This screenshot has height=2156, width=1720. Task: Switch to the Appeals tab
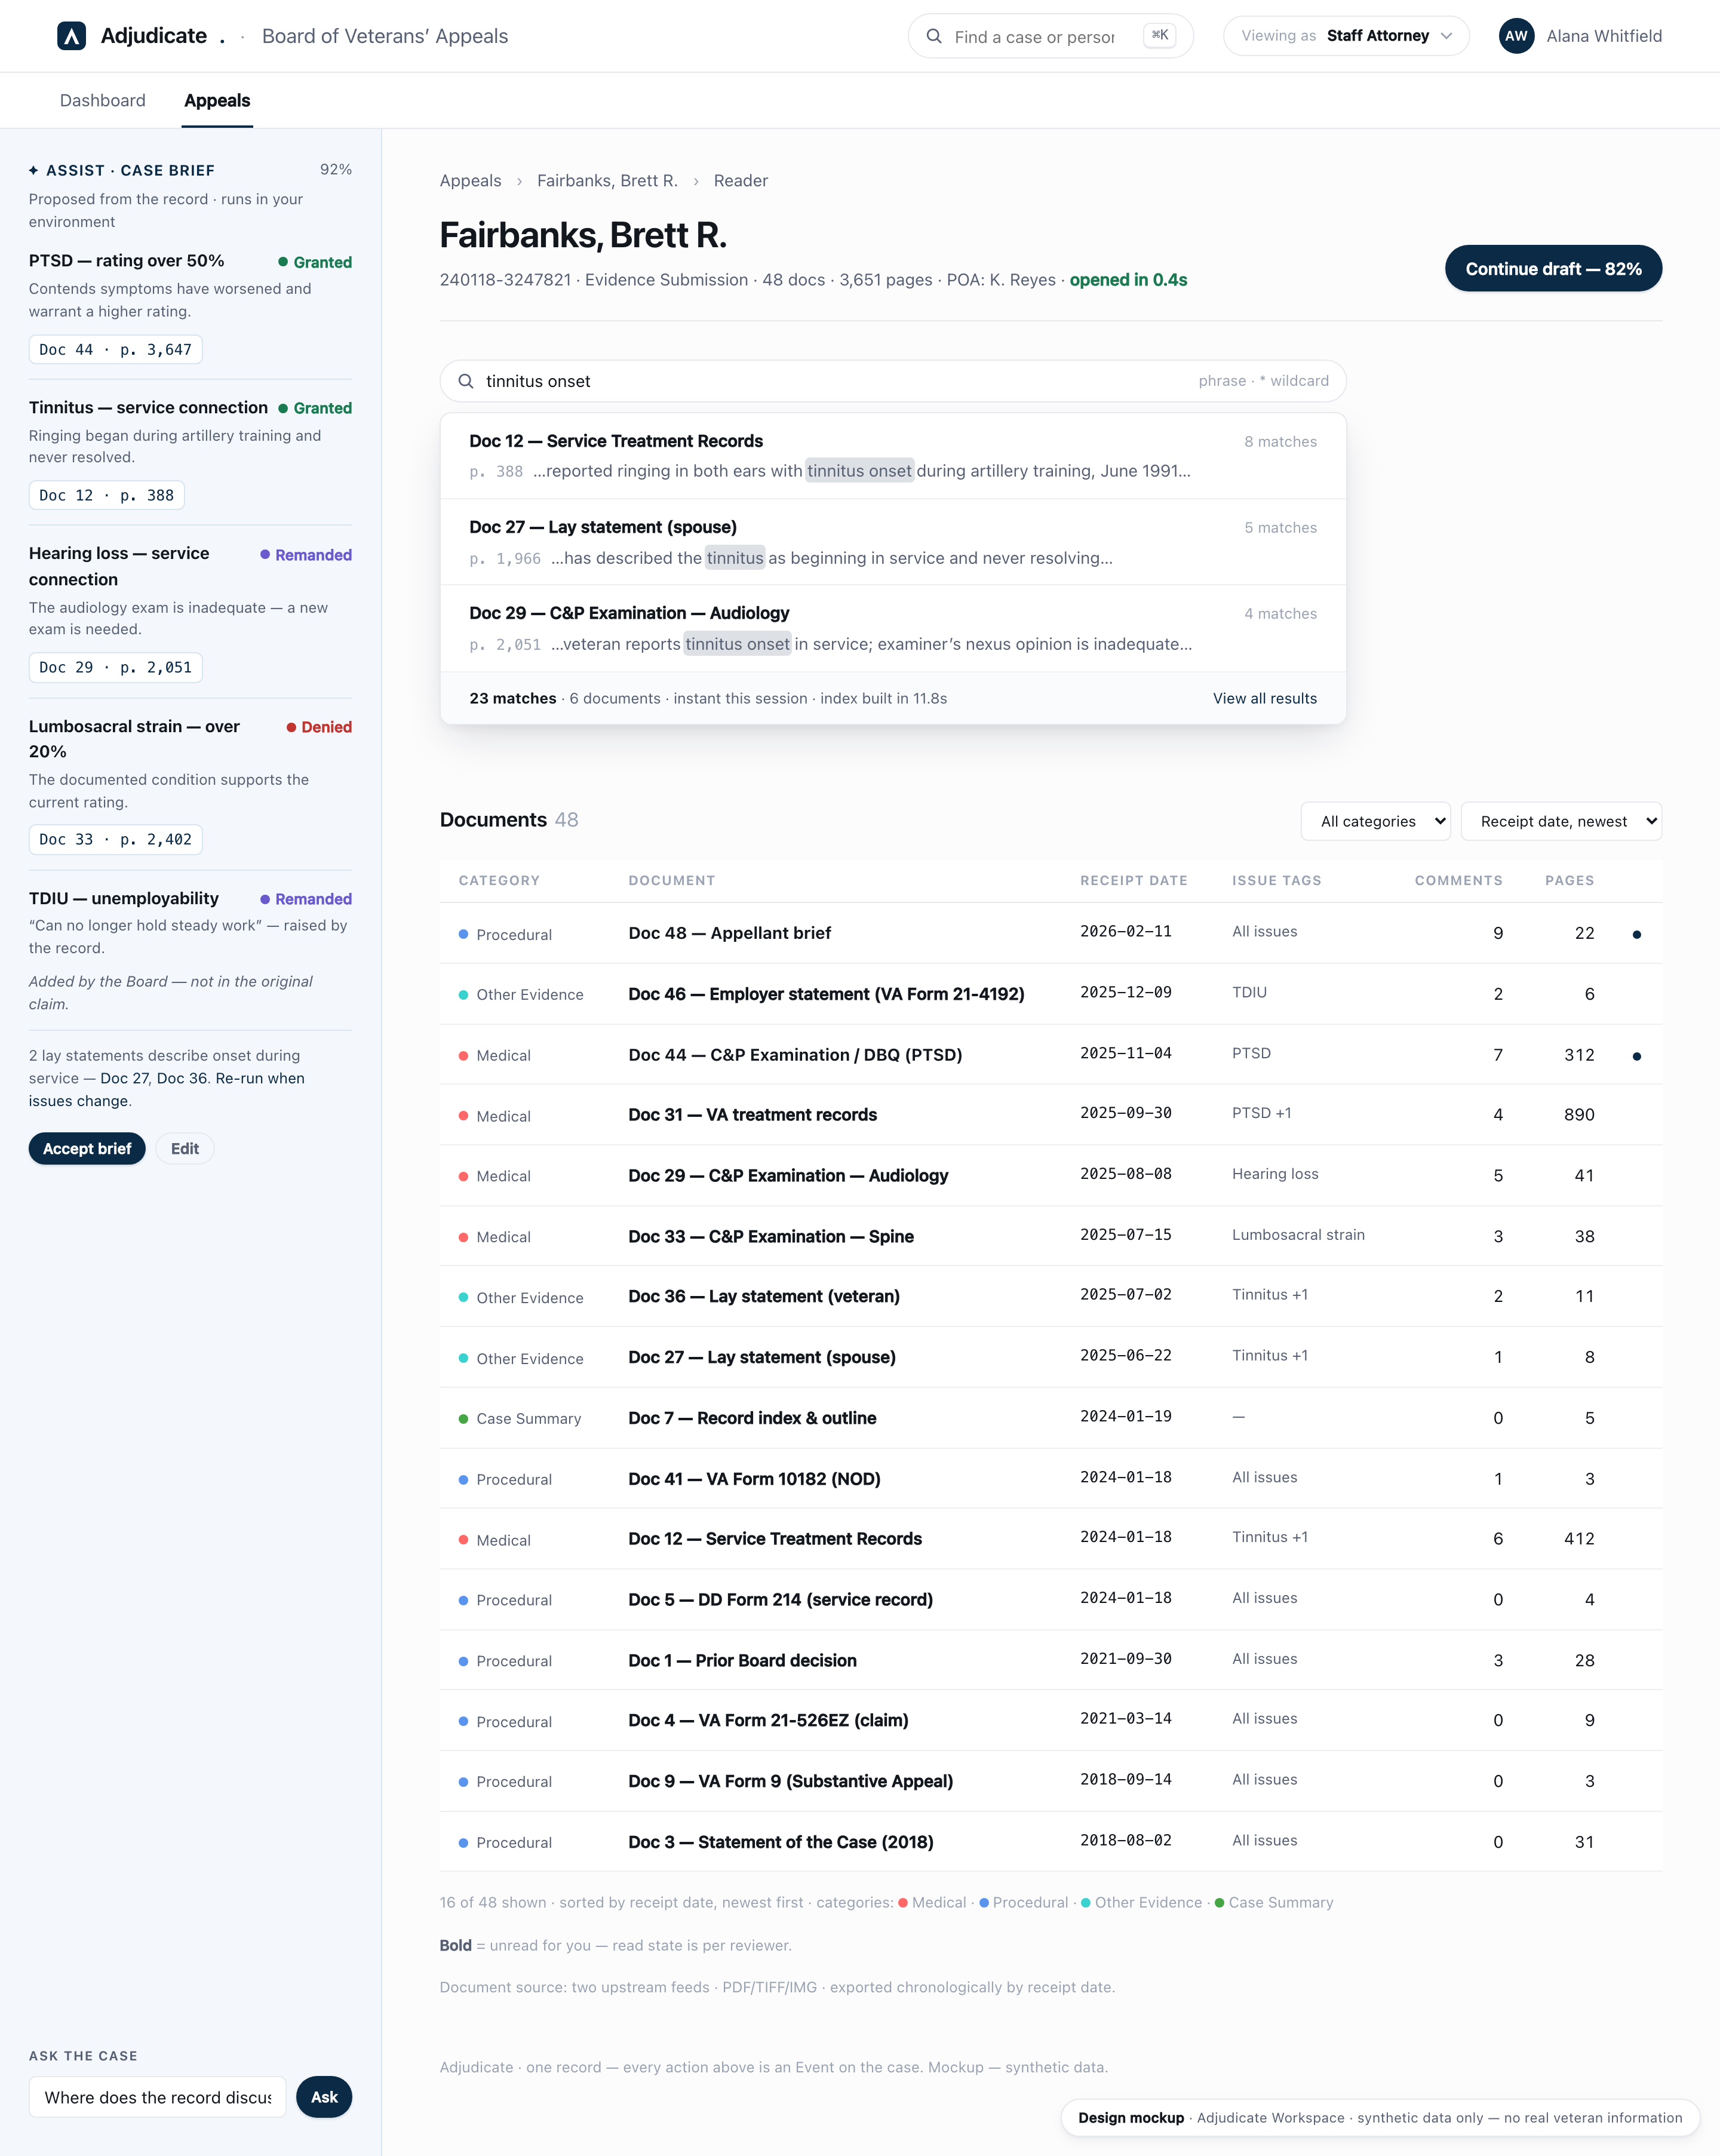[217, 100]
